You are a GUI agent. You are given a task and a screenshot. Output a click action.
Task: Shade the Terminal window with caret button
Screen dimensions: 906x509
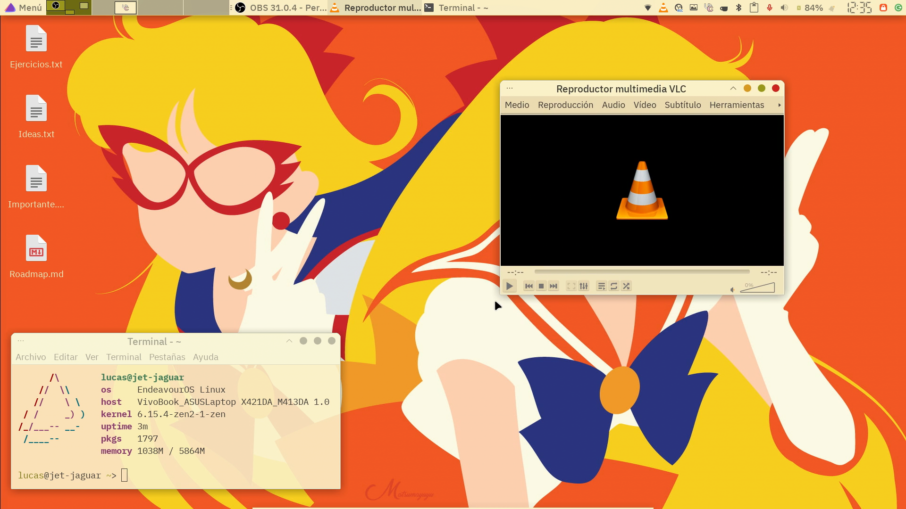pyautogui.click(x=289, y=341)
